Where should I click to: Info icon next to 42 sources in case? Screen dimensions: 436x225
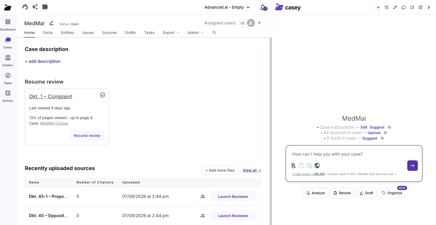pyautogui.click(x=385, y=133)
